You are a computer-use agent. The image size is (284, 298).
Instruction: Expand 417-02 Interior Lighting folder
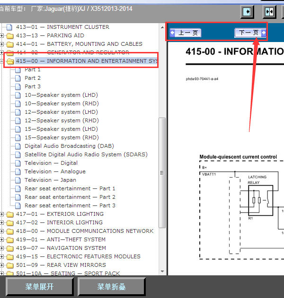pos(2,222)
